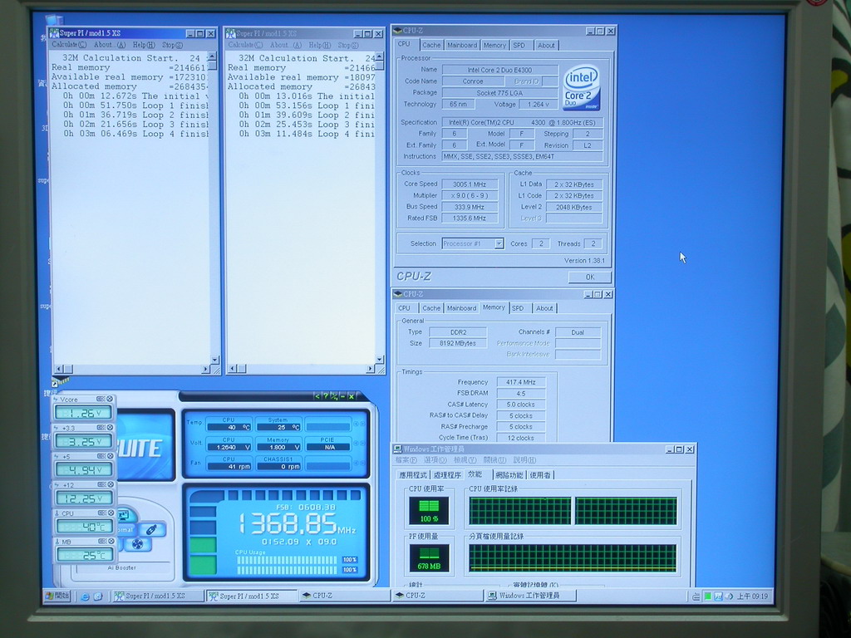Click processor name Intel Core 2 Duo E4300
Image resolution: width=851 pixels, height=638 pixels.
click(x=499, y=70)
